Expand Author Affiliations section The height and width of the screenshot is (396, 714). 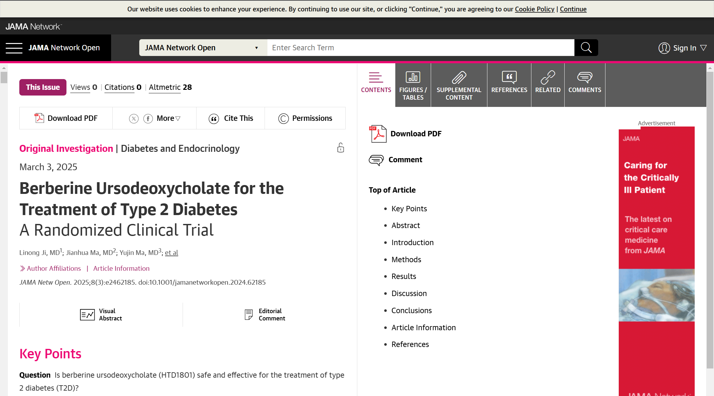50,268
